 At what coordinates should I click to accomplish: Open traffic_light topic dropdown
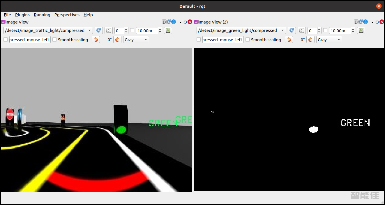(48, 30)
